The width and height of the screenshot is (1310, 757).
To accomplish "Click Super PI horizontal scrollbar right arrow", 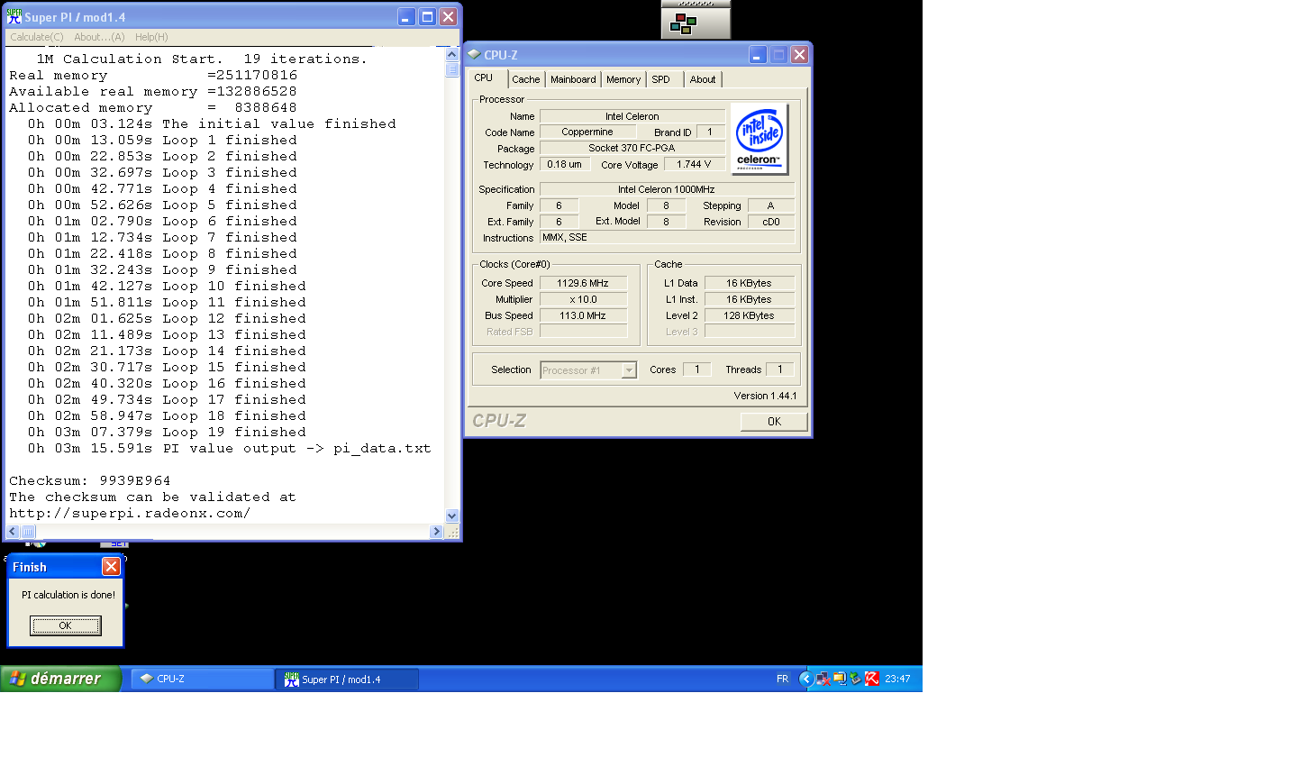I will pos(437,532).
